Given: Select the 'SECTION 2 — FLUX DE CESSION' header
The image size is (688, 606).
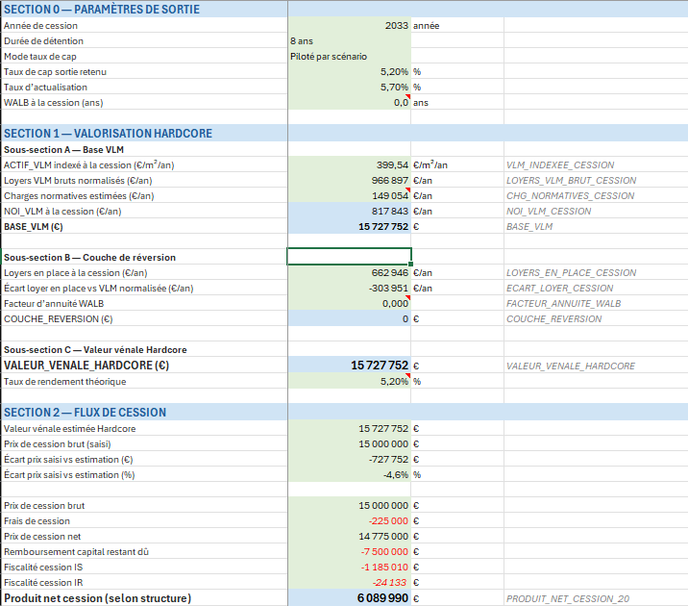Looking at the screenshot, I should [x=86, y=412].
